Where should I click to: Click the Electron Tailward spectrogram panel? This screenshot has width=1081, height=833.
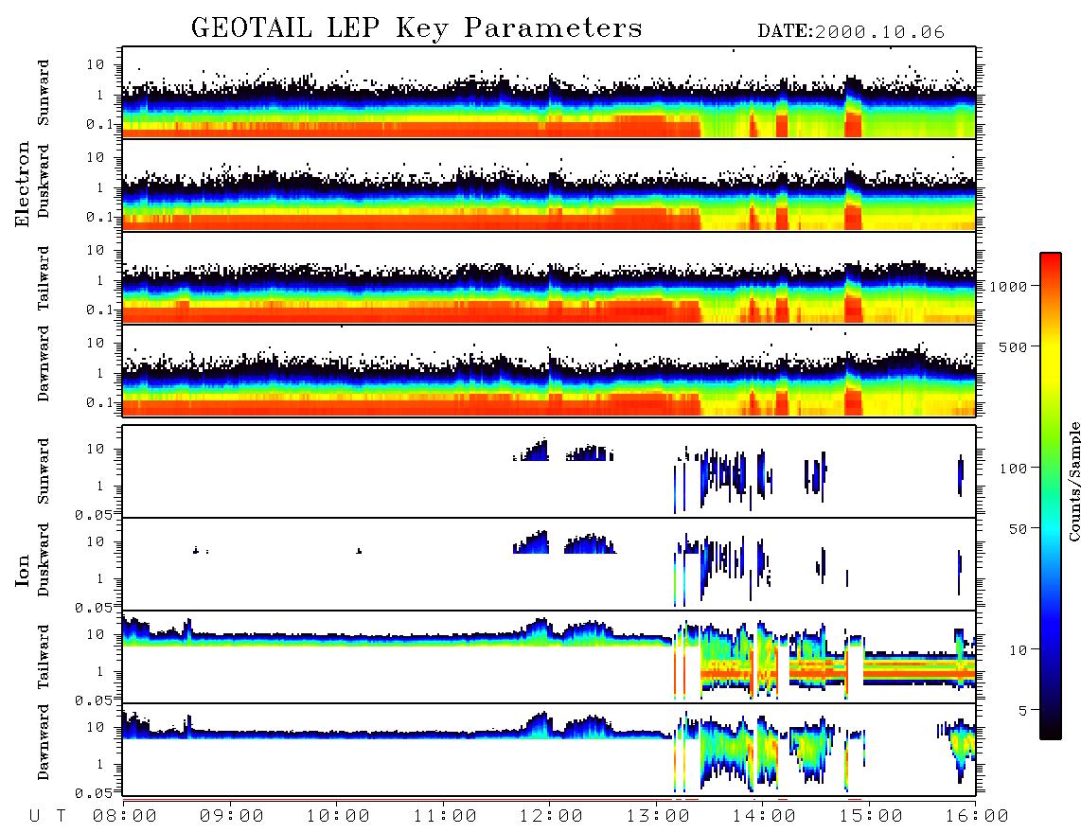[x=549, y=278]
